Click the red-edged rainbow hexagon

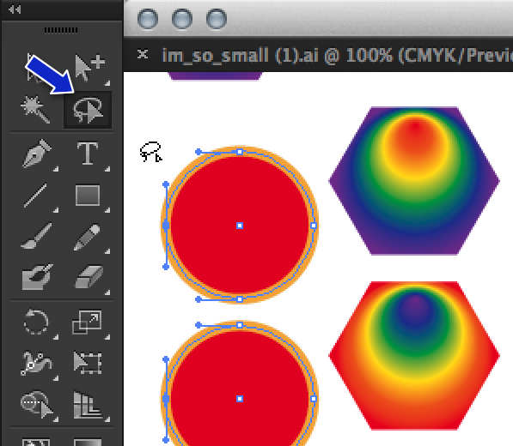(x=414, y=356)
